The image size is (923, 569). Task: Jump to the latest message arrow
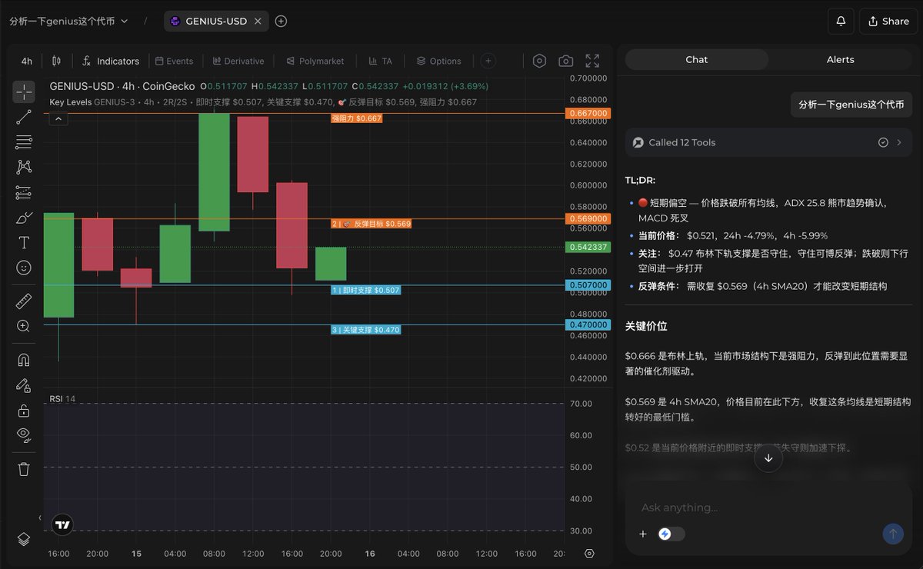(768, 458)
